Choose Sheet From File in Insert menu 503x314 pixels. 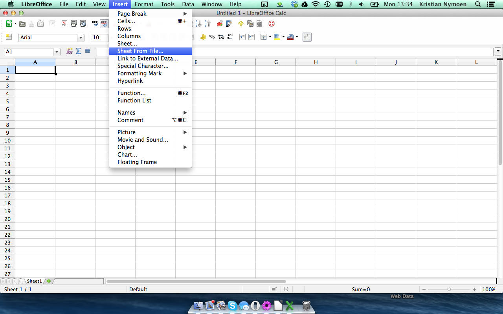151,51
